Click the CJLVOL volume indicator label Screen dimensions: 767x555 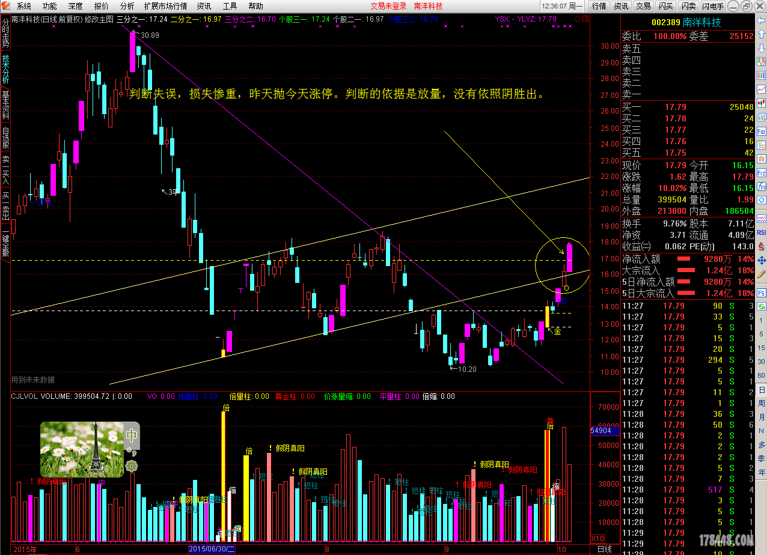[x=25, y=396]
